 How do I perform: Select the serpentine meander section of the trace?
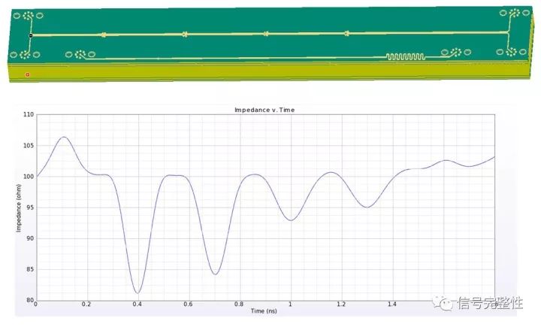(405, 56)
